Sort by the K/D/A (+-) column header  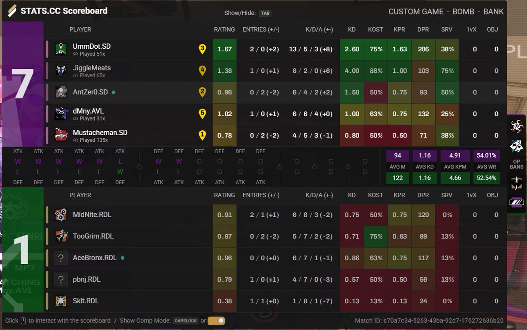tap(319, 29)
